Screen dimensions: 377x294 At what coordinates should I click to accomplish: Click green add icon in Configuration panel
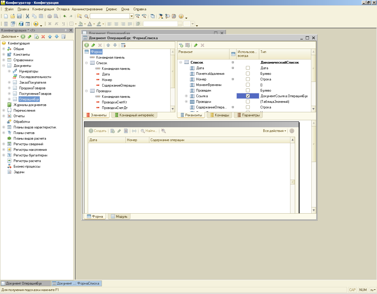pos(23,37)
